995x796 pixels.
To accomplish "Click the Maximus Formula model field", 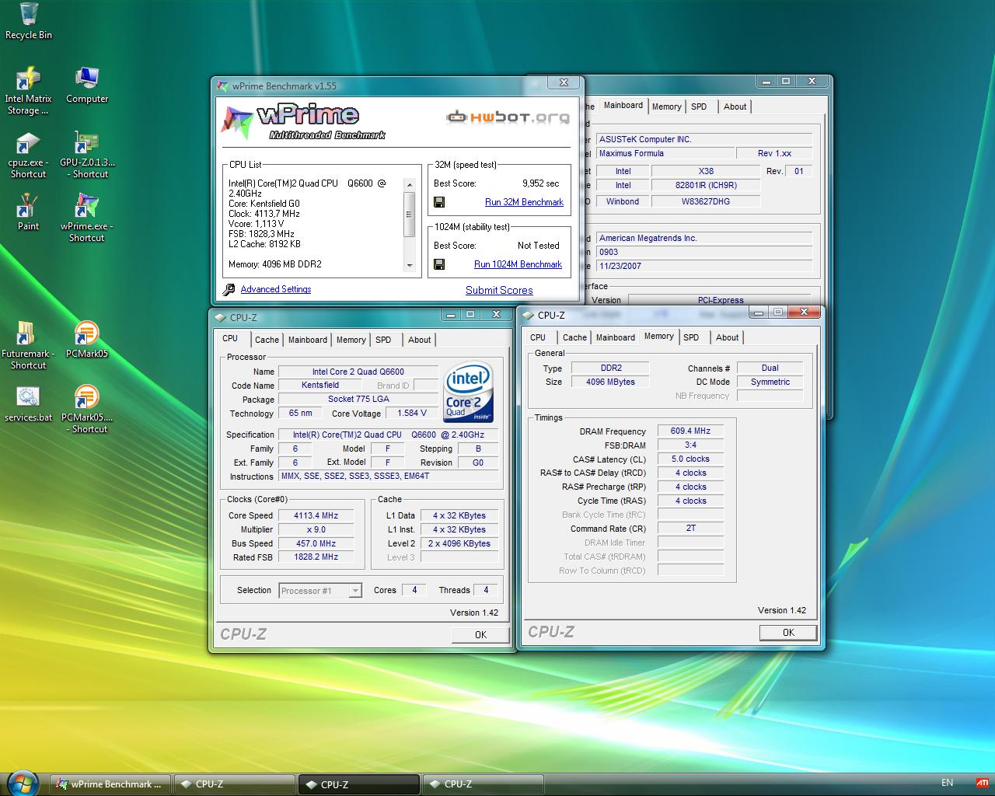I will pyautogui.click(x=665, y=153).
